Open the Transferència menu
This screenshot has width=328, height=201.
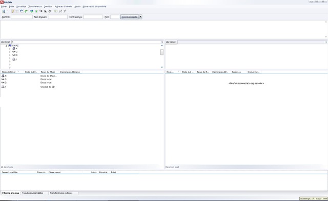pyautogui.click(x=35, y=7)
